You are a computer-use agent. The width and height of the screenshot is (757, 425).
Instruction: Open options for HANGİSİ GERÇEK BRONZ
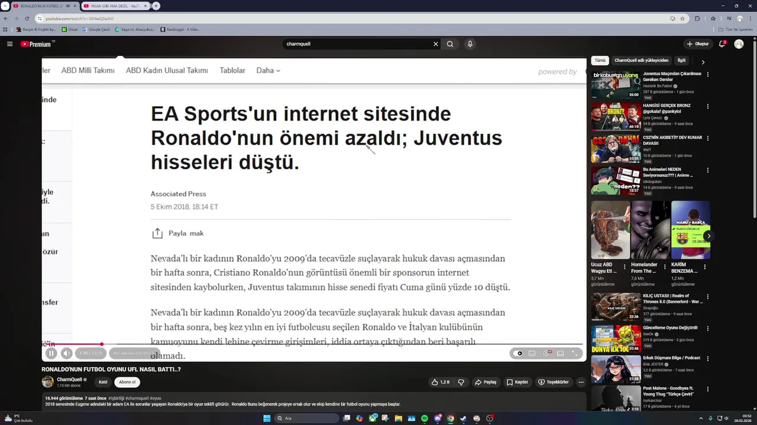(x=707, y=106)
